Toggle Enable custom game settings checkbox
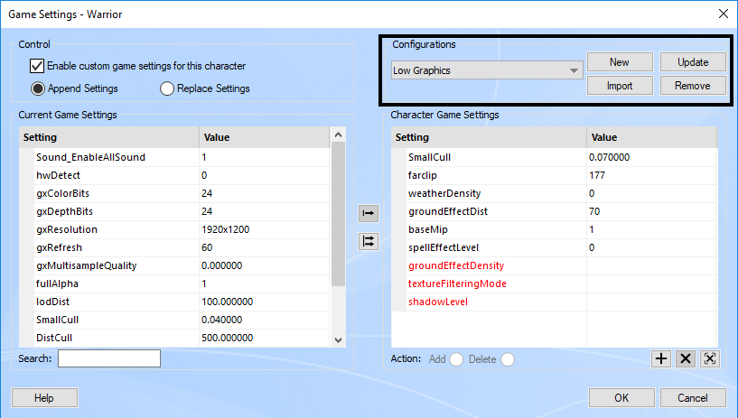 point(37,66)
